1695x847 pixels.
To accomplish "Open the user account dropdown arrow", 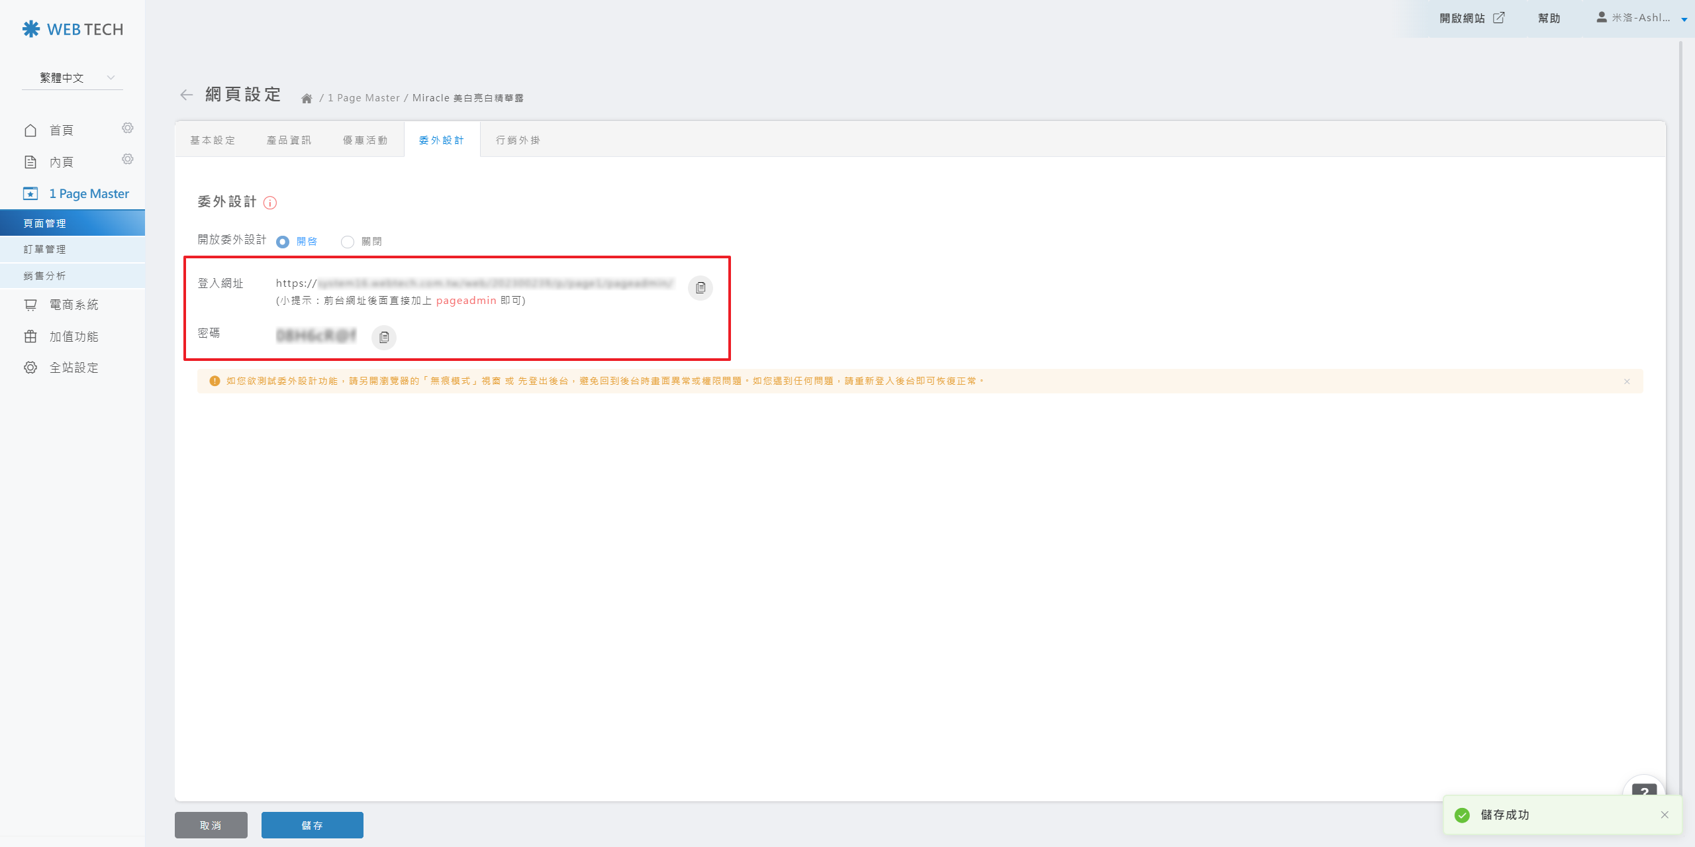I will click(x=1684, y=19).
